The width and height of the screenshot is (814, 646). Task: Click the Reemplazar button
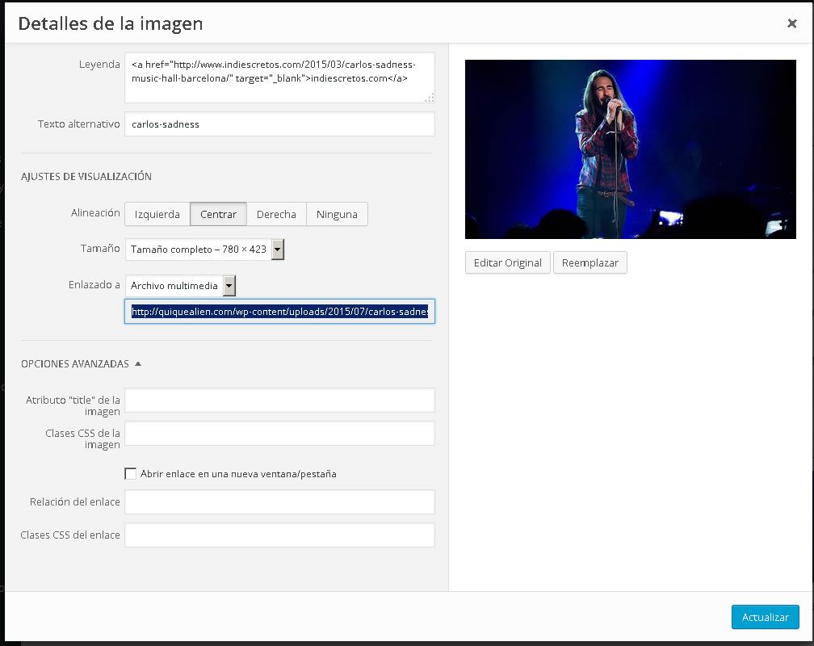click(x=590, y=262)
